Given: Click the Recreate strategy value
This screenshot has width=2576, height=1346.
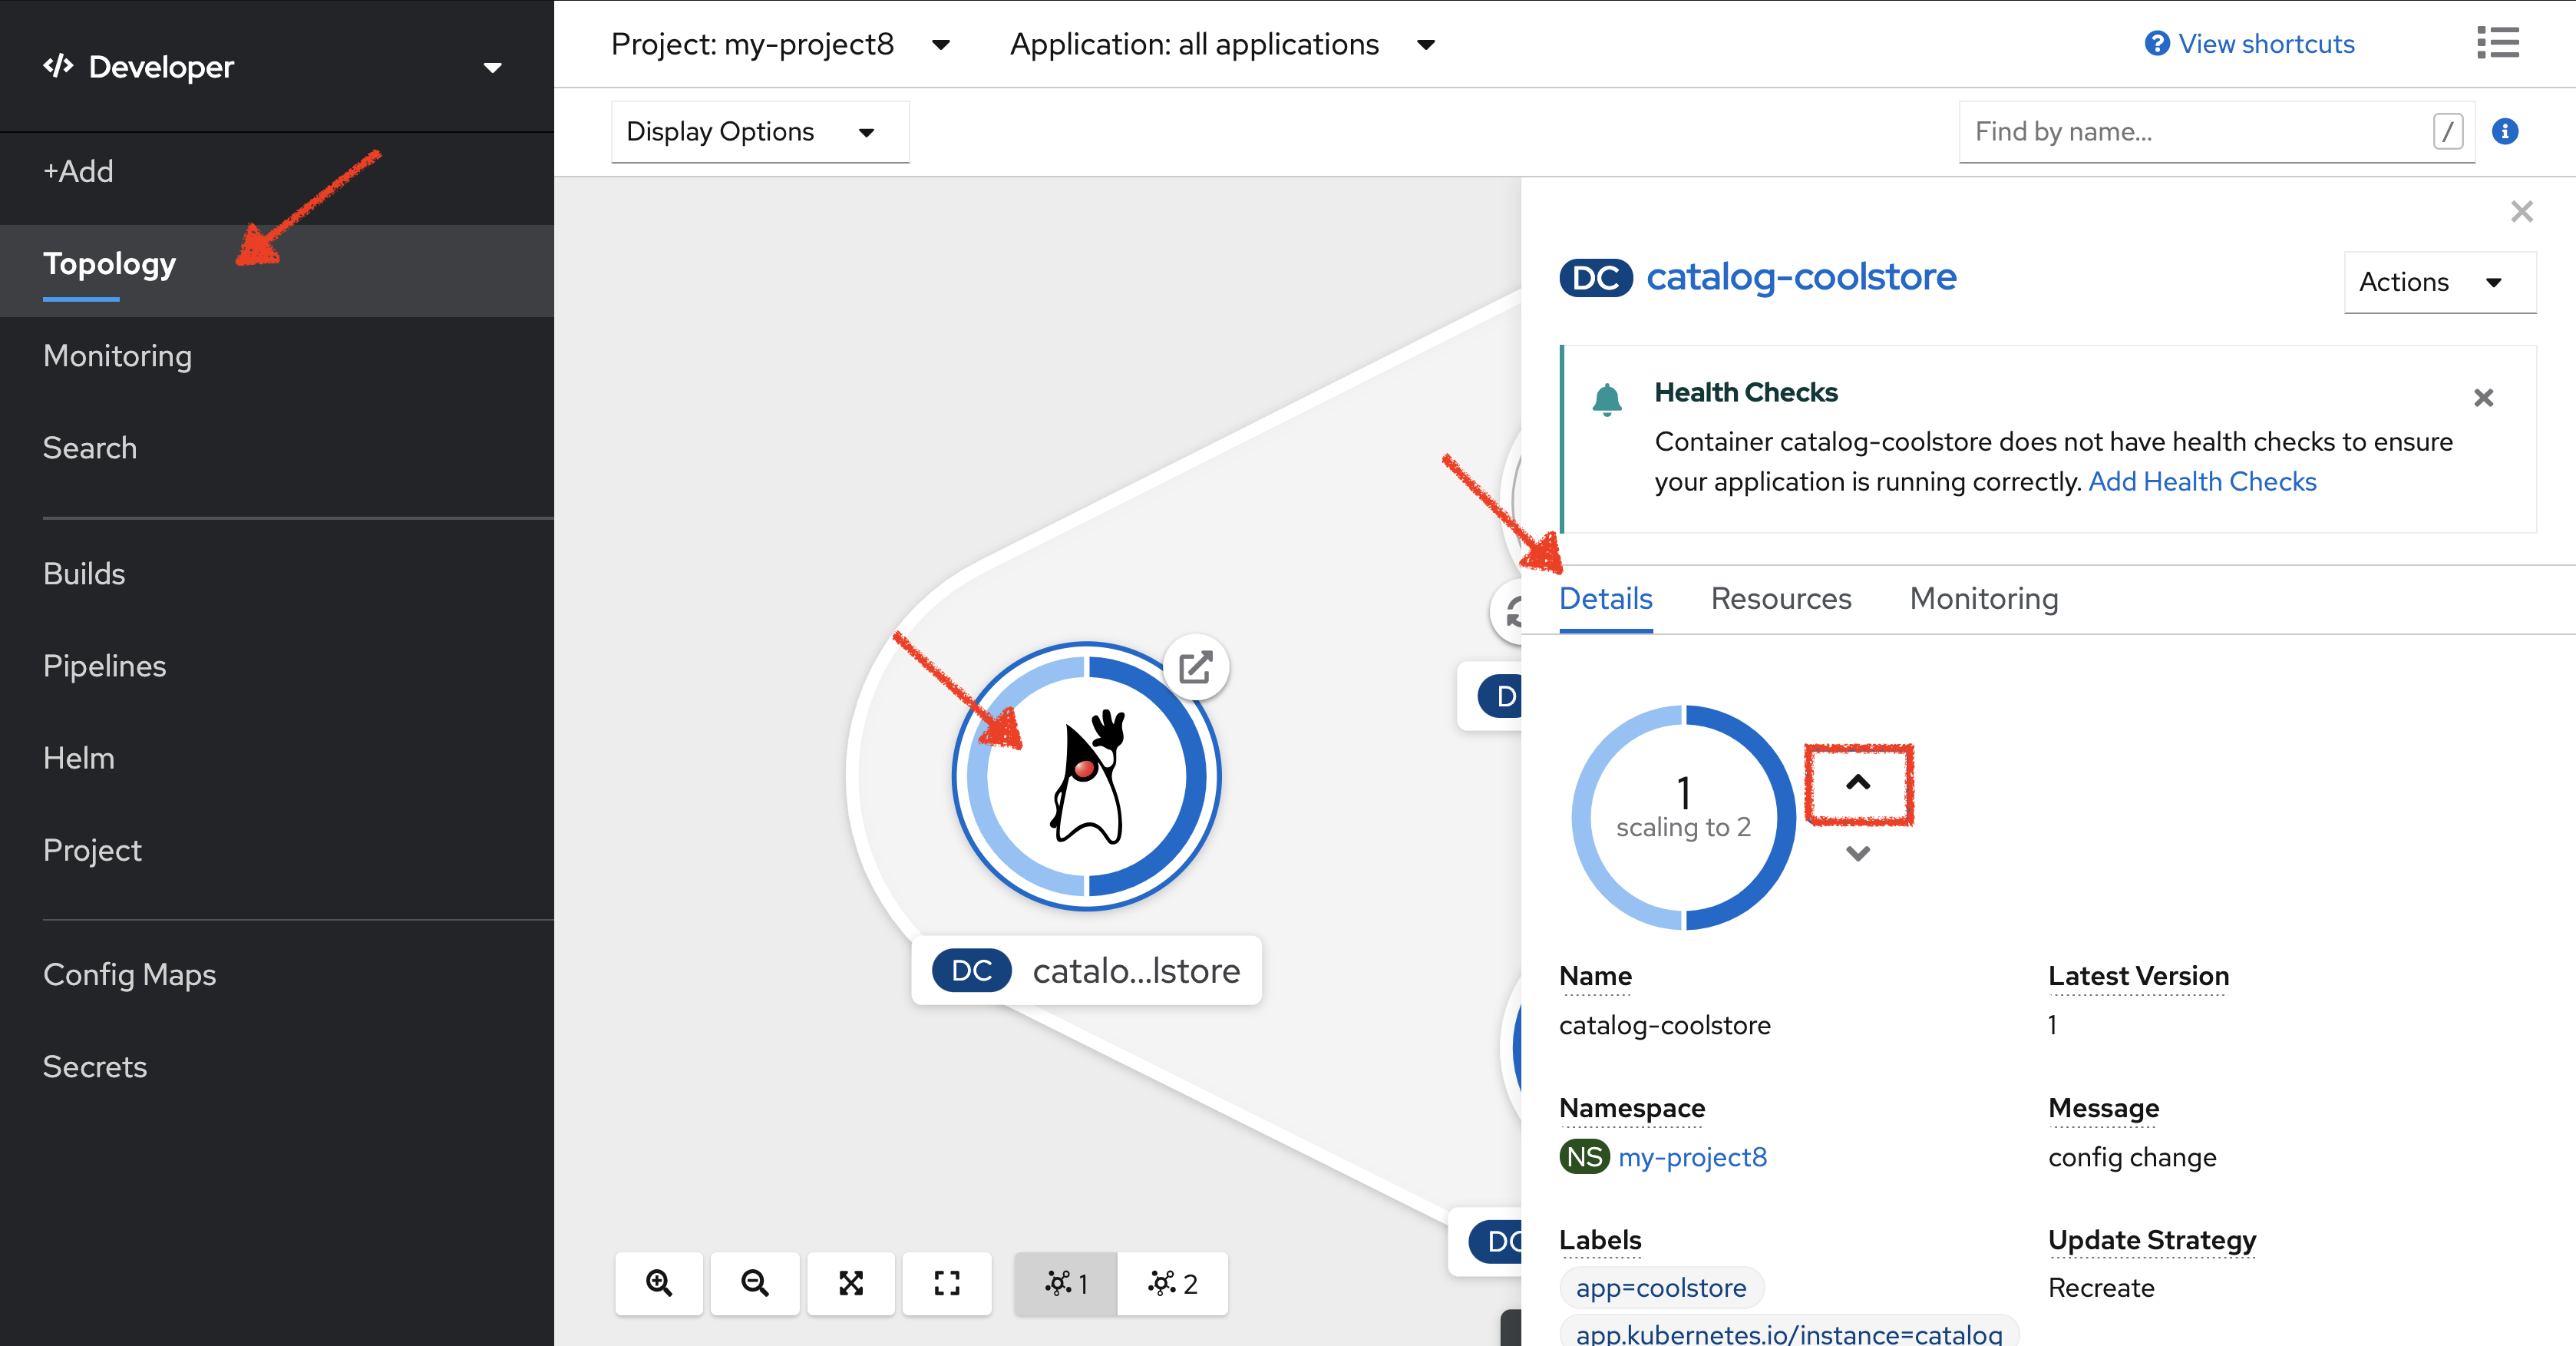Looking at the screenshot, I should [x=2101, y=1288].
